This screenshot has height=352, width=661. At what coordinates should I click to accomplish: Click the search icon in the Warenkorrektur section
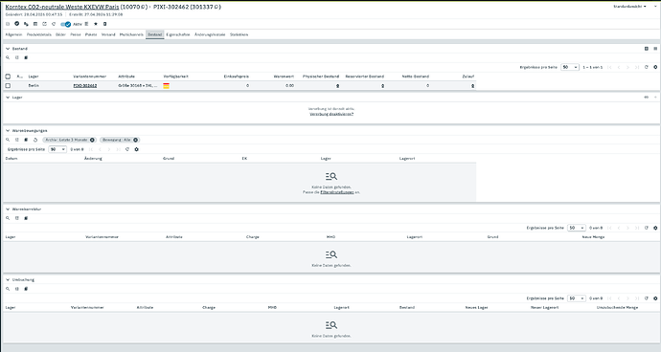pyautogui.click(x=8, y=218)
